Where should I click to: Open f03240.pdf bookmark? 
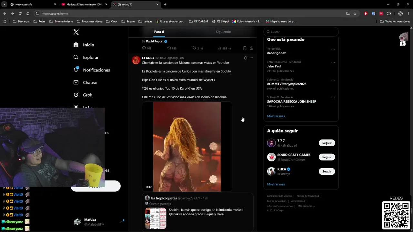pos(221,21)
